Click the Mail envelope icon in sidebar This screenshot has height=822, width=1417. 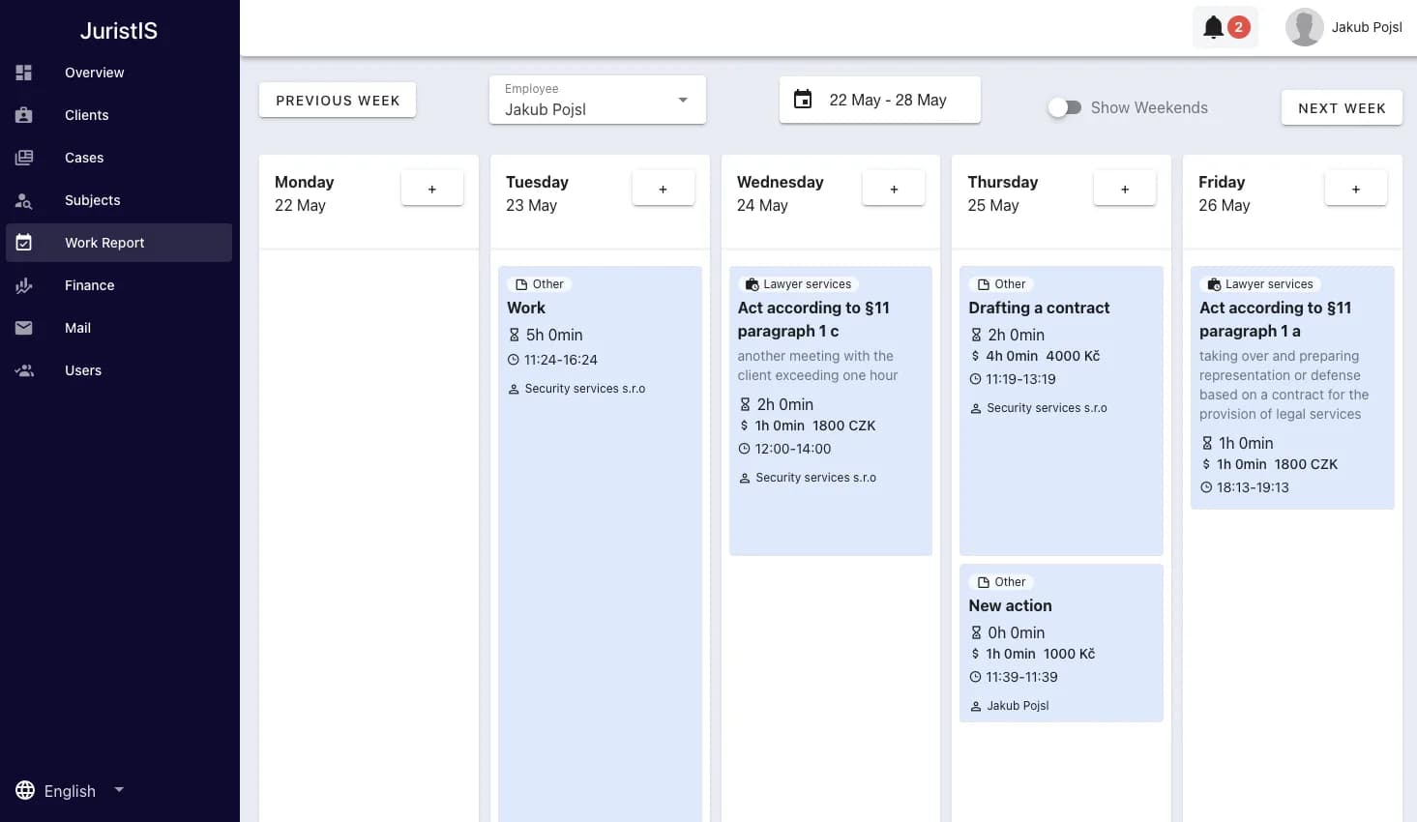pos(24,328)
